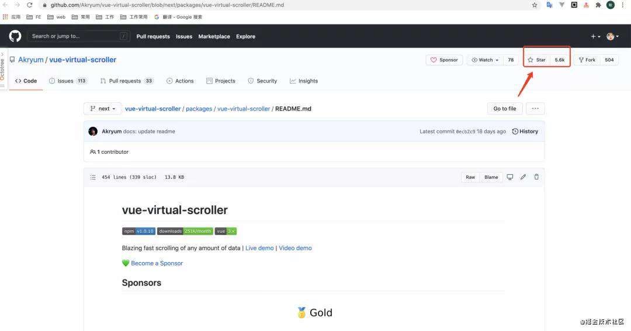
Task: Click the Go to file button
Action: (x=505, y=109)
